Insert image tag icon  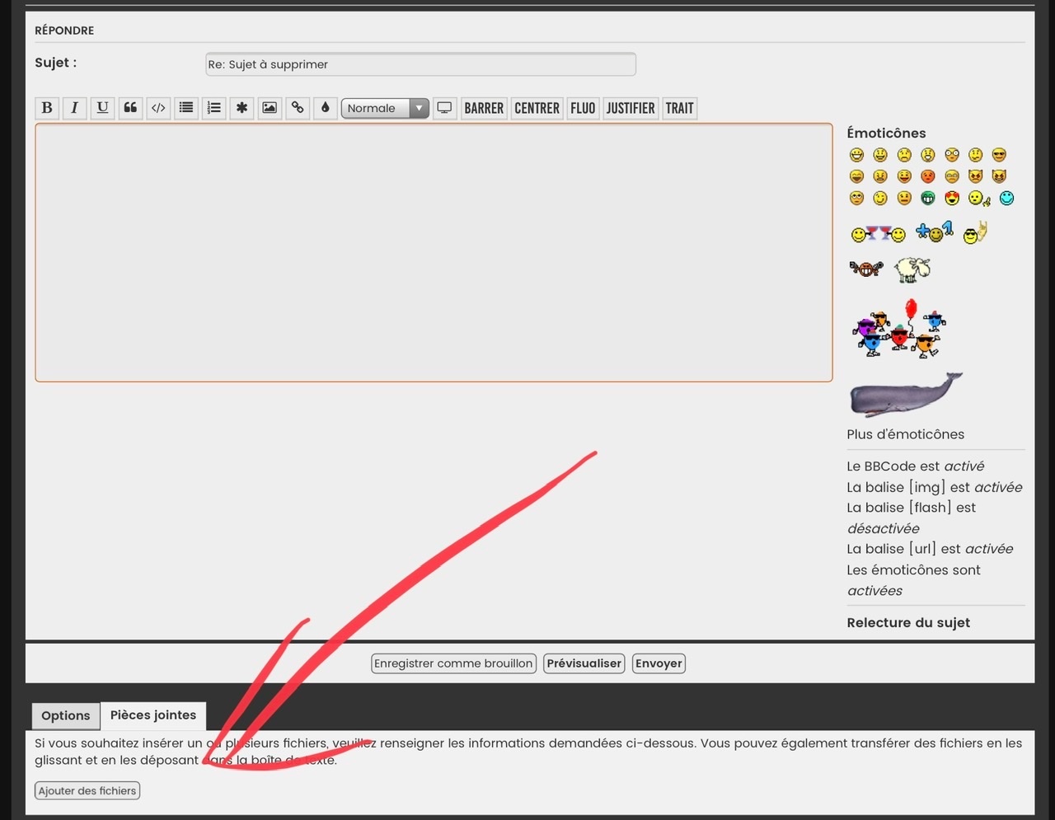[x=270, y=108]
